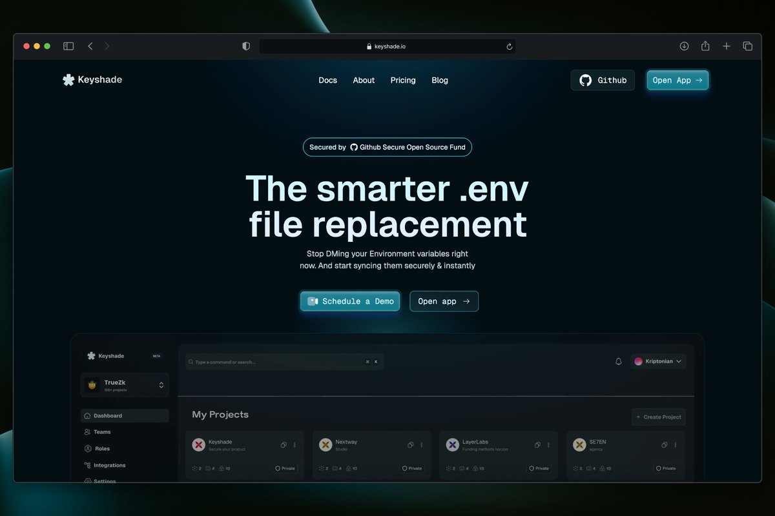Click the Open app button in the hero
The width and height of the screenshot is (775, 516).
[x=444, y=301]
